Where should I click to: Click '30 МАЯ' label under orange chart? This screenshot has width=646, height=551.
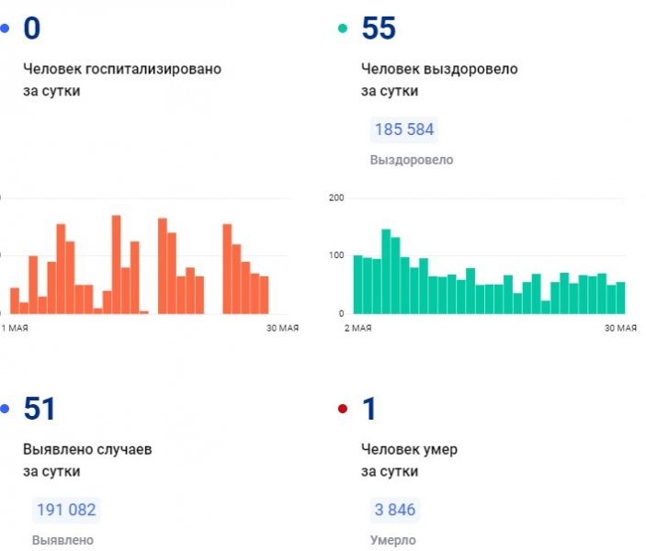[282, 328]
